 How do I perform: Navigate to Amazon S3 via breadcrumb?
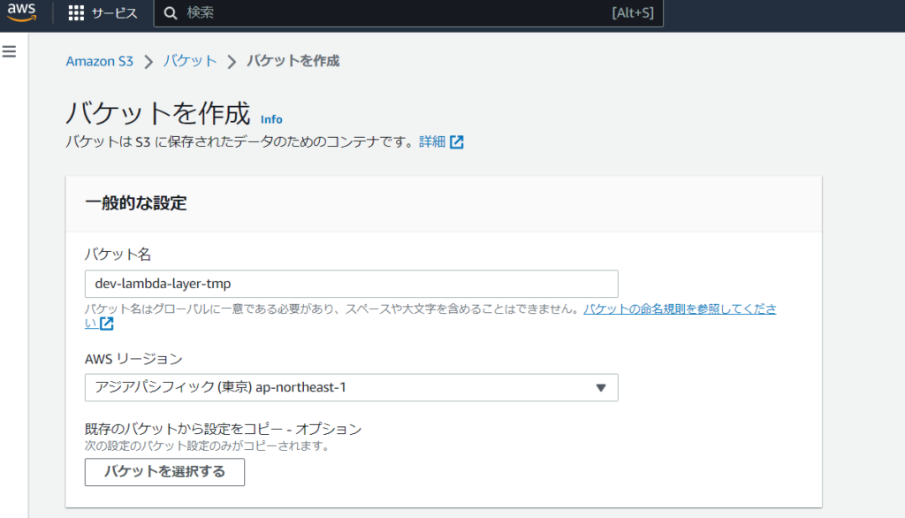pos(99,61)
